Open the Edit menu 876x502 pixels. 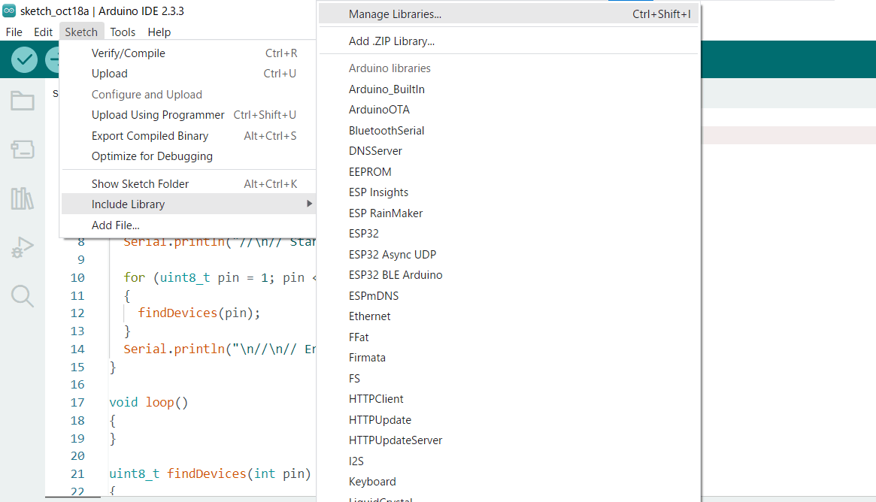pyautogui.click(x=43, y=32)
